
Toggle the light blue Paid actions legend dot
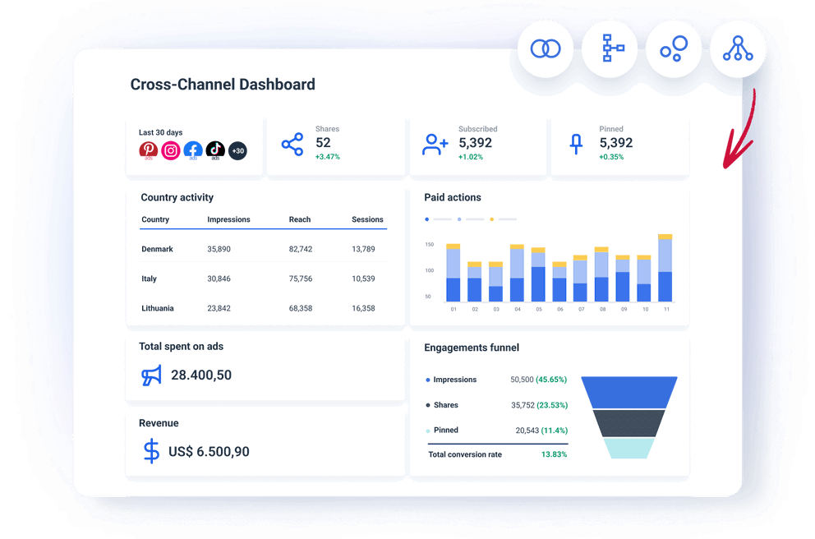(459, 219)
